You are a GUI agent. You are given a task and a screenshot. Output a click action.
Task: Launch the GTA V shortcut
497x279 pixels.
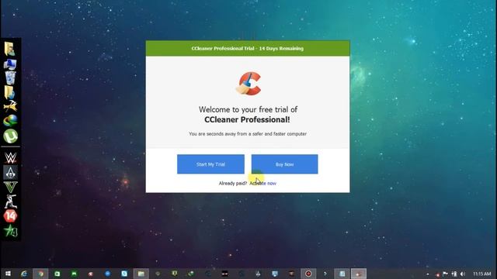[10, 187]
